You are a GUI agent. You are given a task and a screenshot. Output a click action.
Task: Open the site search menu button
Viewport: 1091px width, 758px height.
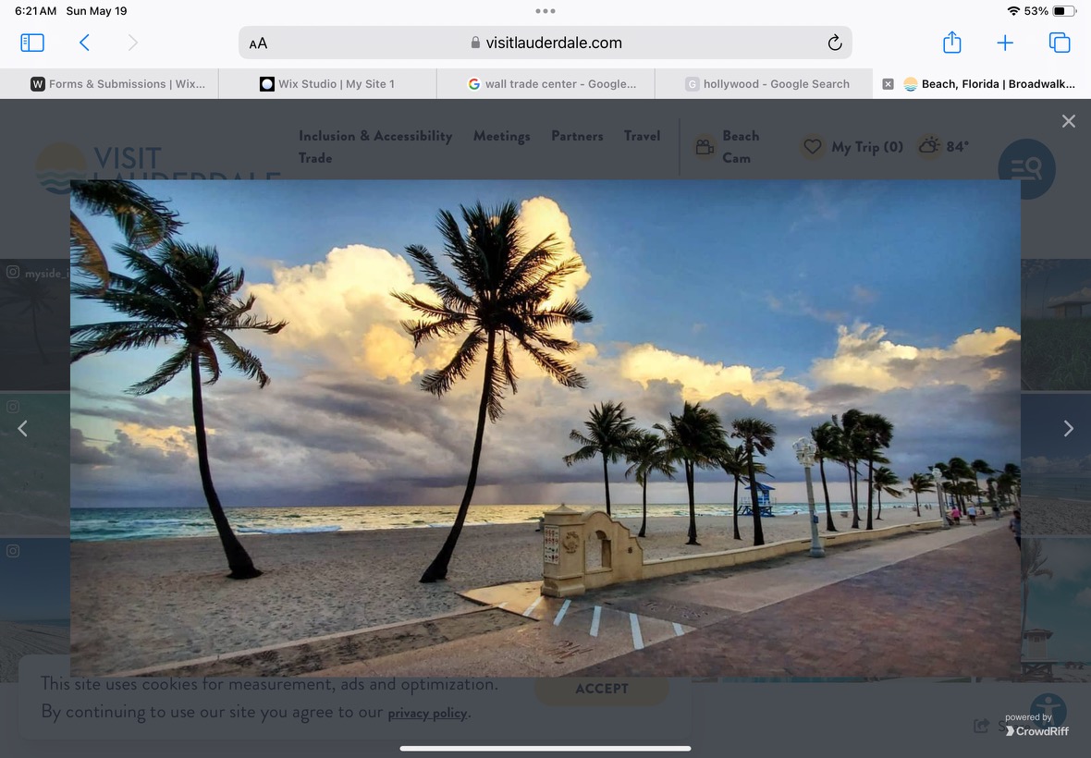point(1026,169)
